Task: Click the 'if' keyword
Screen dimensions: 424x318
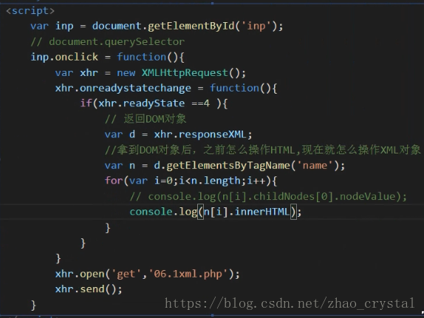Action: [x=86, y=103]
